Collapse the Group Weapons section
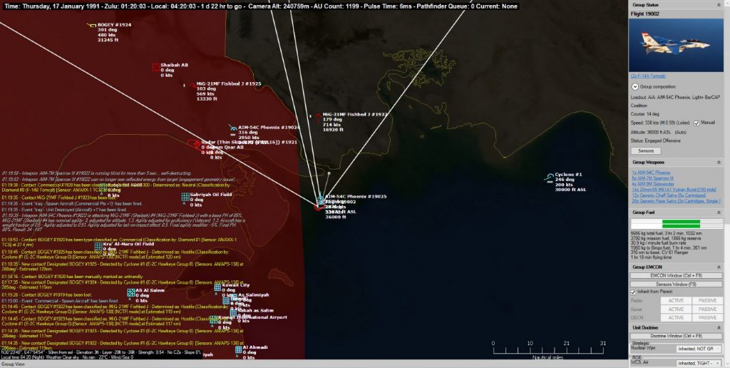The height and width of the screenshot is (368, 730). (x=719, y=163)
